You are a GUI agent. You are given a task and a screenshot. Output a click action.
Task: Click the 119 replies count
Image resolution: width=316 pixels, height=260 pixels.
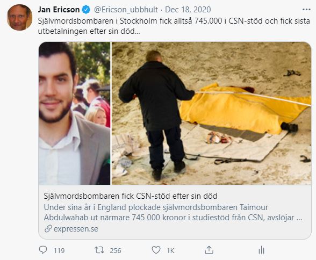[x=59, y=250]
